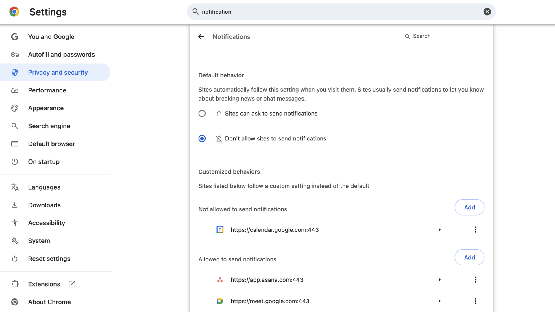Select Sites can ask to send notifications
Image resolution: width=555 pixels, height=312 pixels.
tap(202, 113)
